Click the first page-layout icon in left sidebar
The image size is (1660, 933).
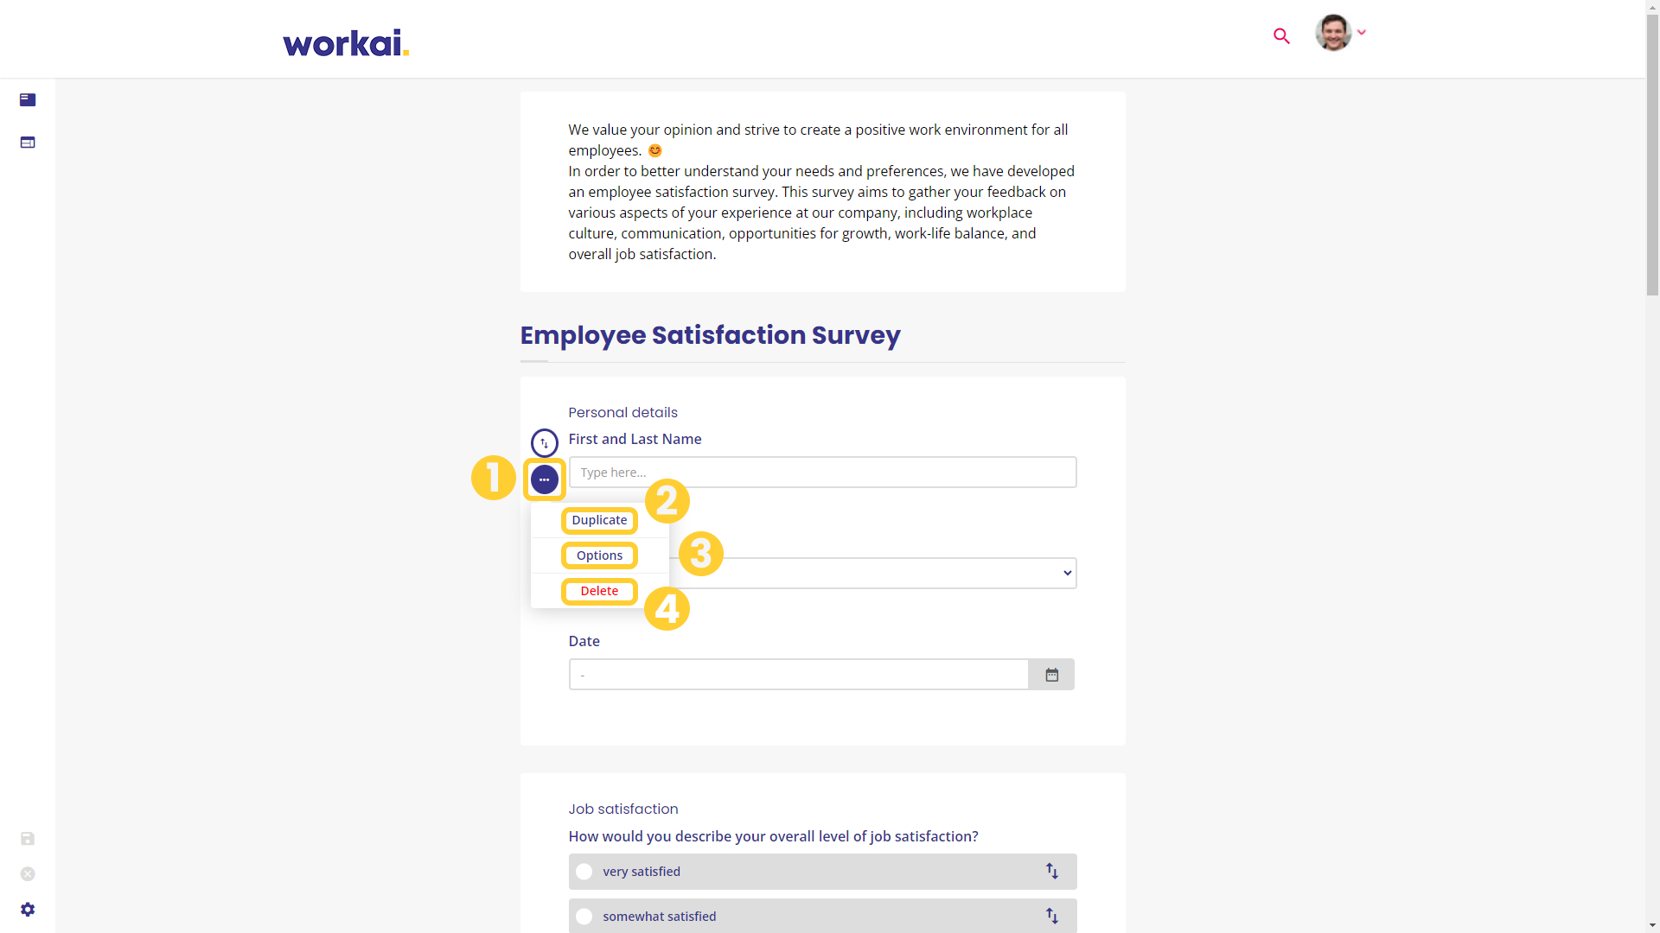pyautogui.click(x=28, y=100)
